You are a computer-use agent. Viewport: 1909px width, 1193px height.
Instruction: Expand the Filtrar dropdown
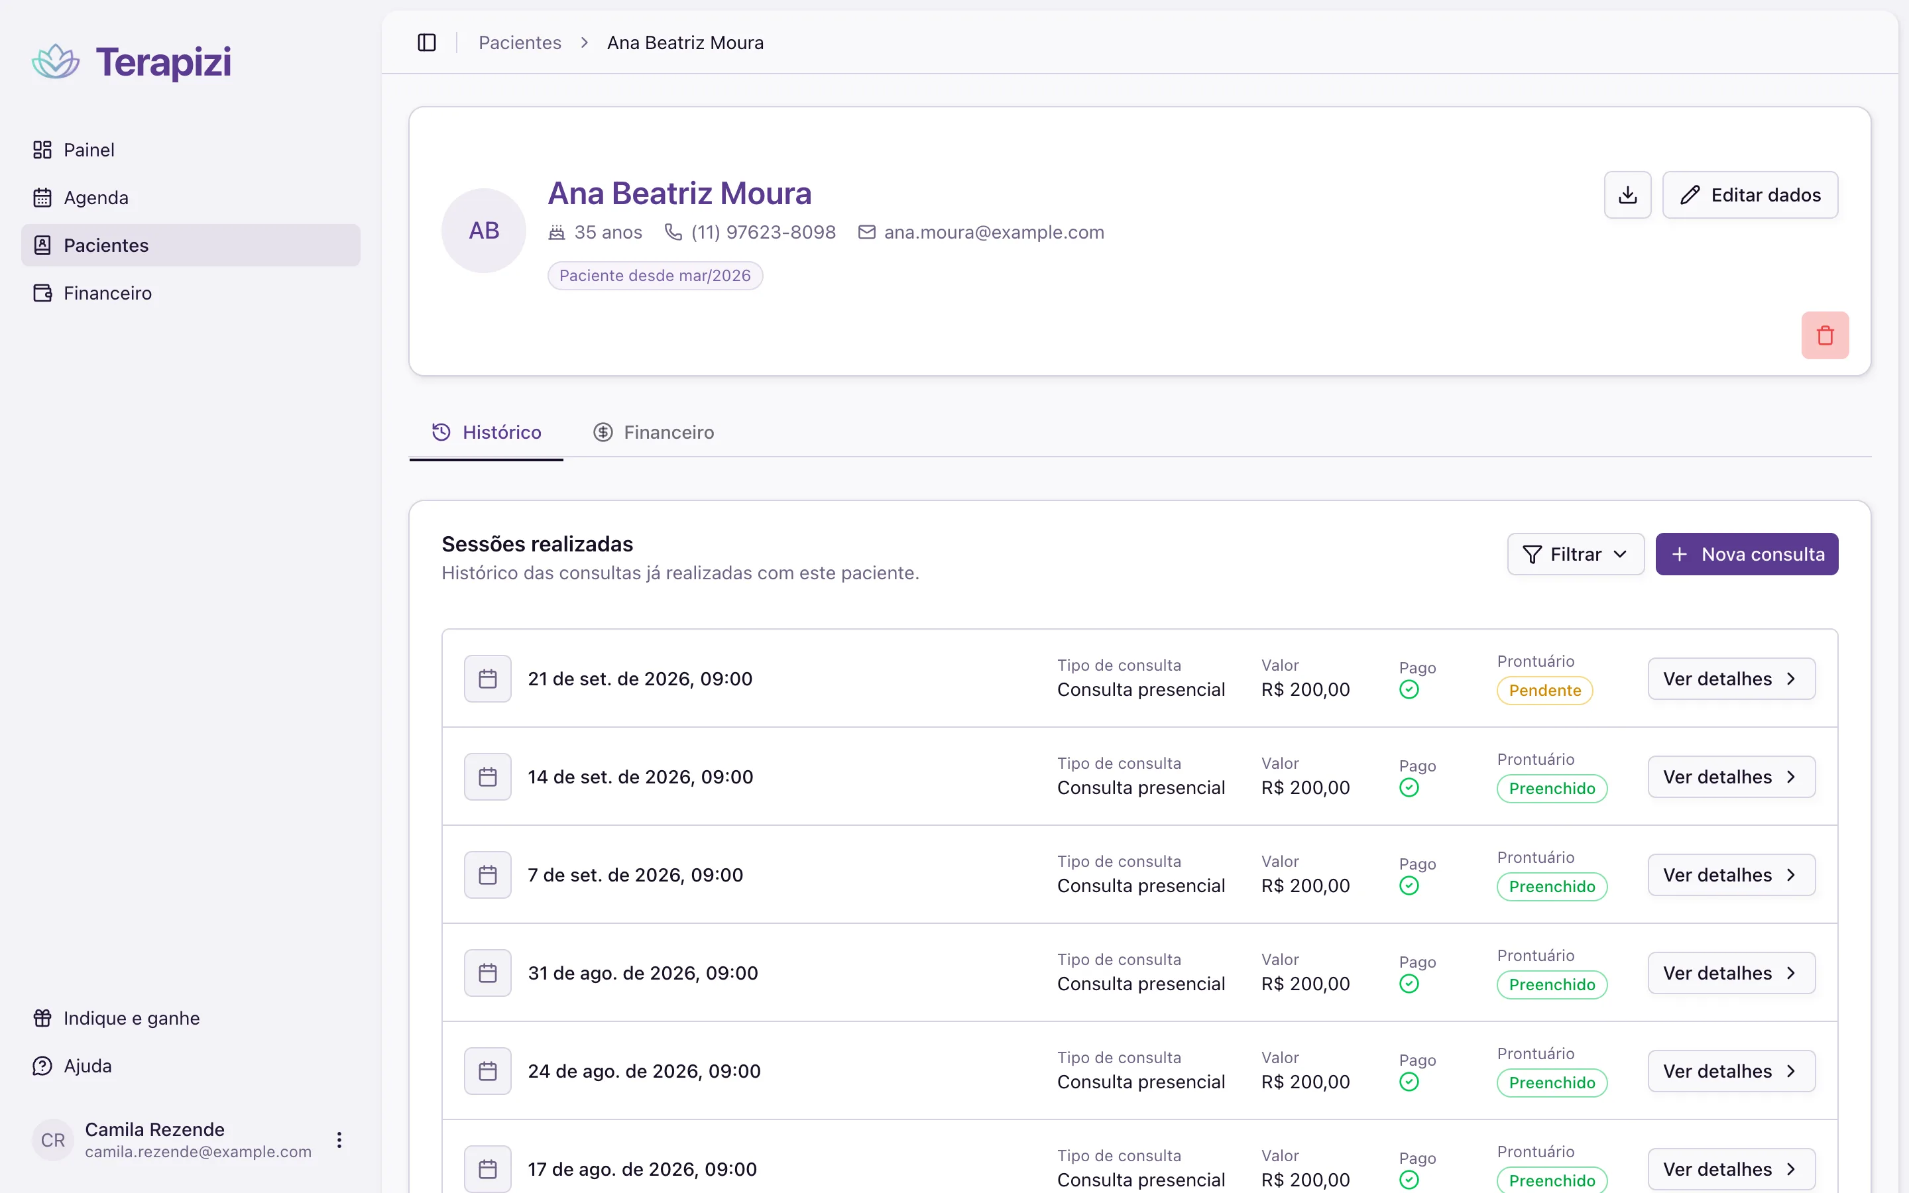tap(1576, 554)
